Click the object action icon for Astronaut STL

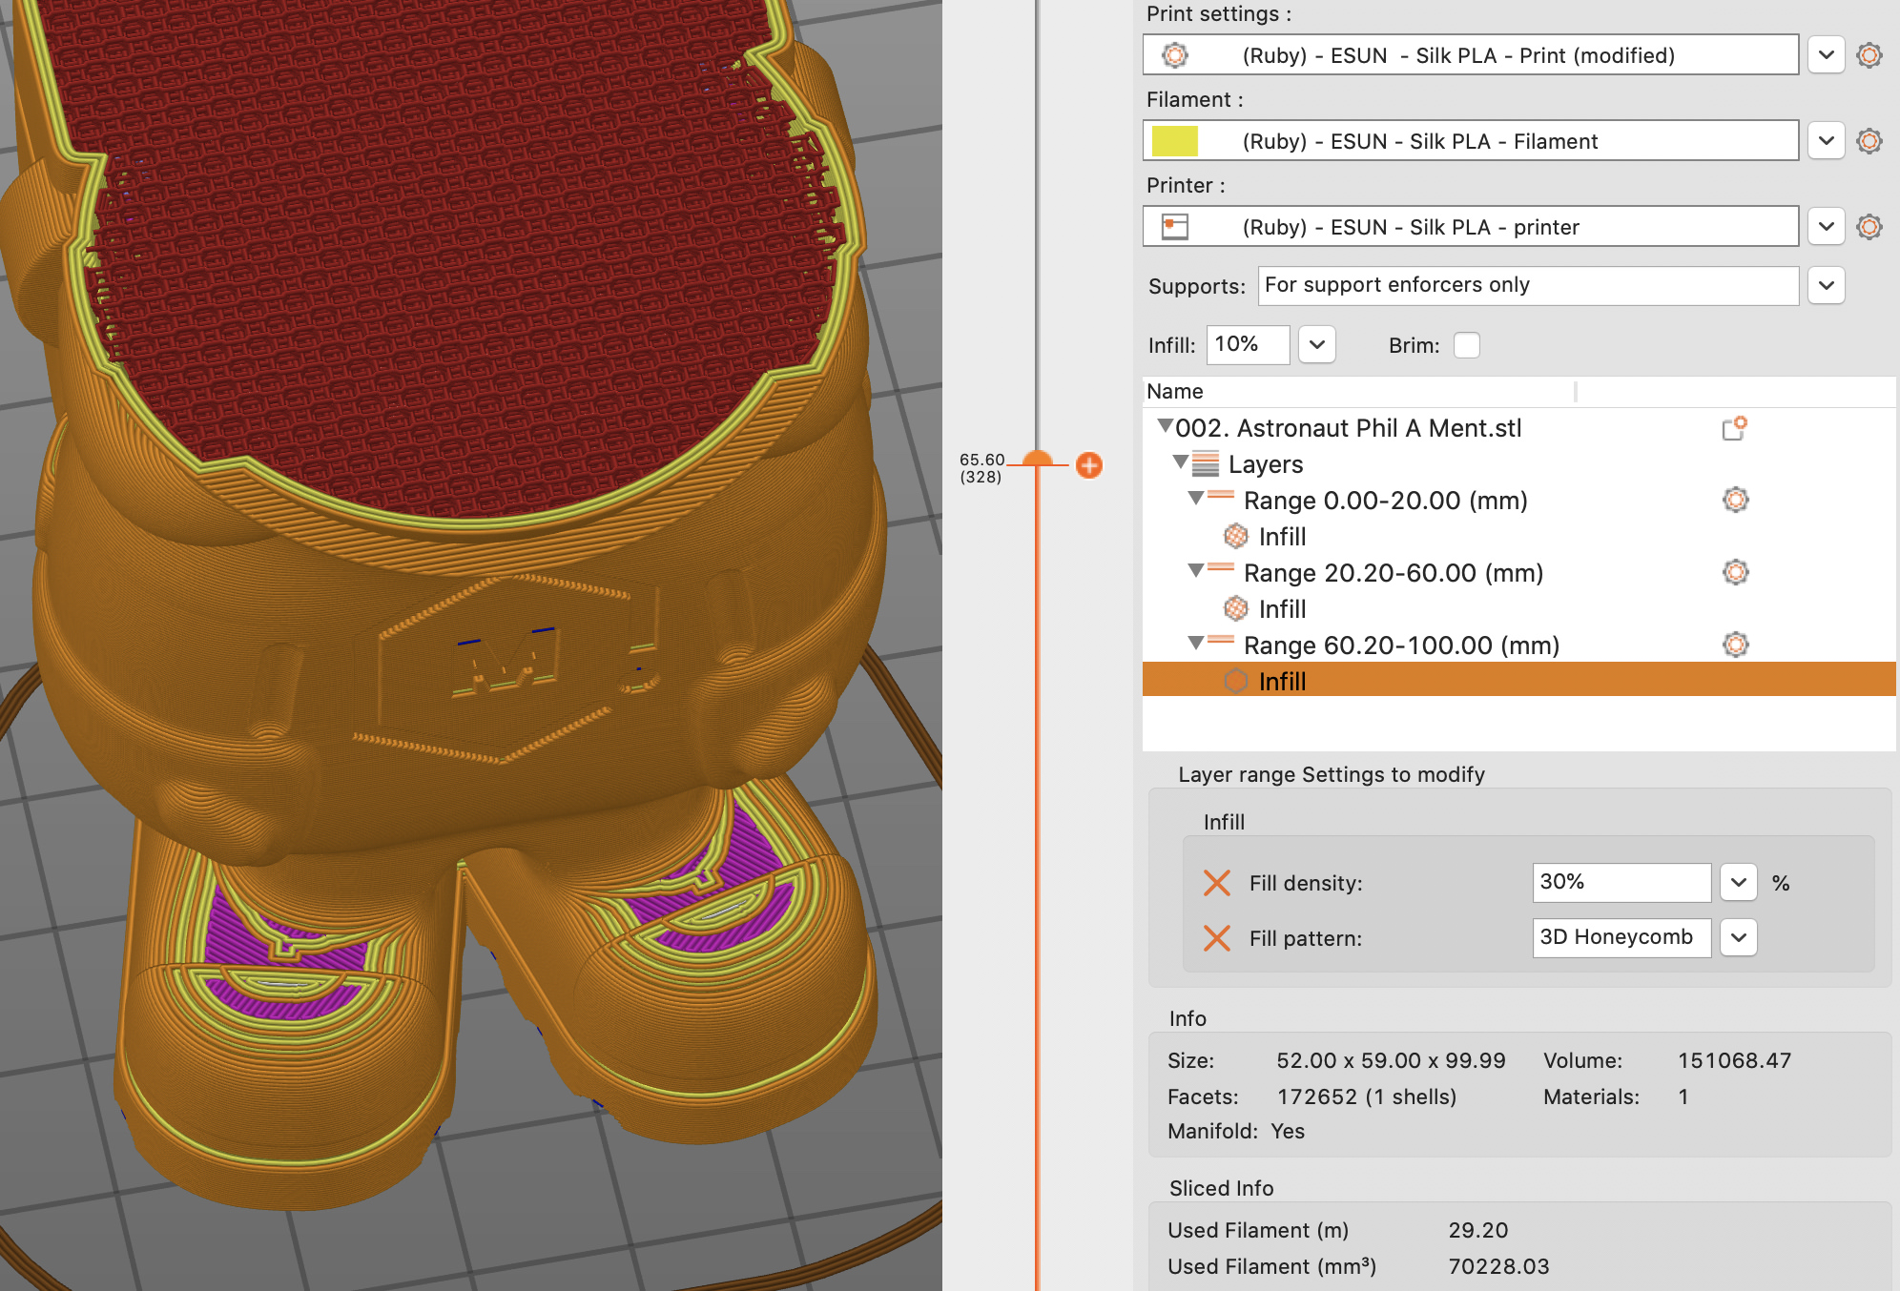(1733, 429)
